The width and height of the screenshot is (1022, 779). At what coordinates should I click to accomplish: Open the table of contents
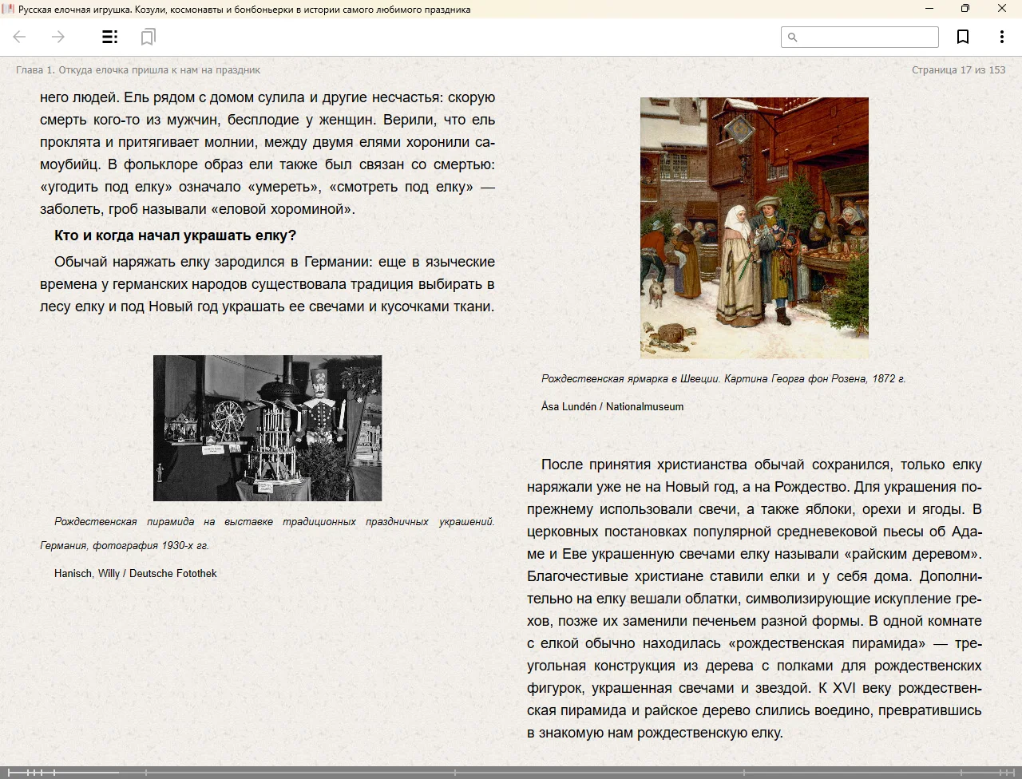tap(110, 37)
